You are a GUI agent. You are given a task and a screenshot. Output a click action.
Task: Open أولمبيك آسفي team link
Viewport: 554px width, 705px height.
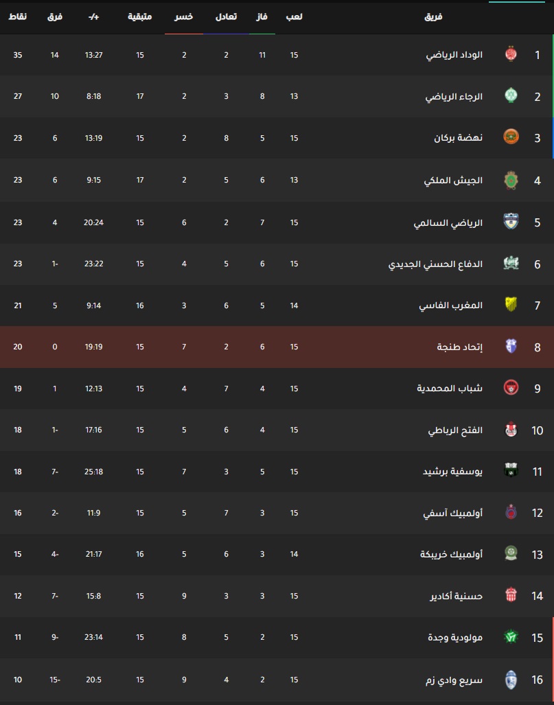pos(453,513)
